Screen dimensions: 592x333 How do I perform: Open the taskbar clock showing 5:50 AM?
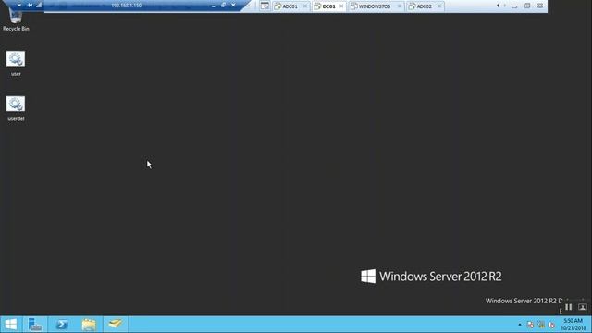tap(573, 325)
